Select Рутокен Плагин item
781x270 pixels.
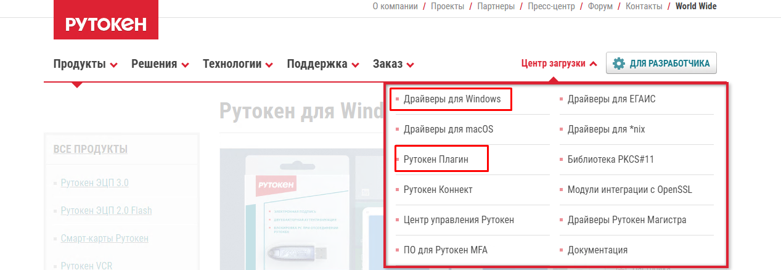click(436, 159)
